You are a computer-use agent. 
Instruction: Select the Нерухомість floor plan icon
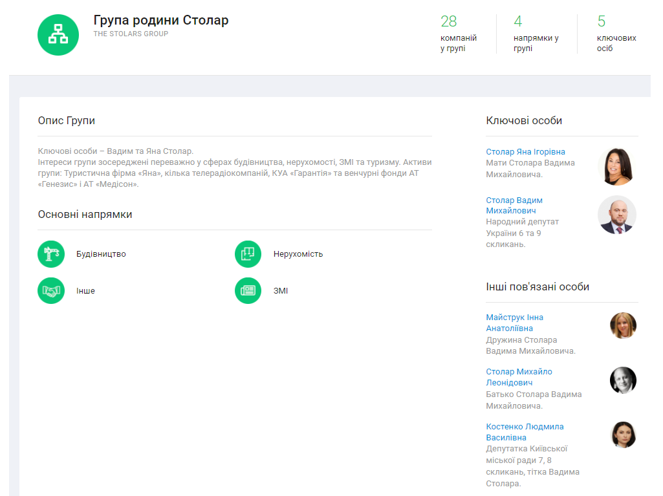coord(248,254)
